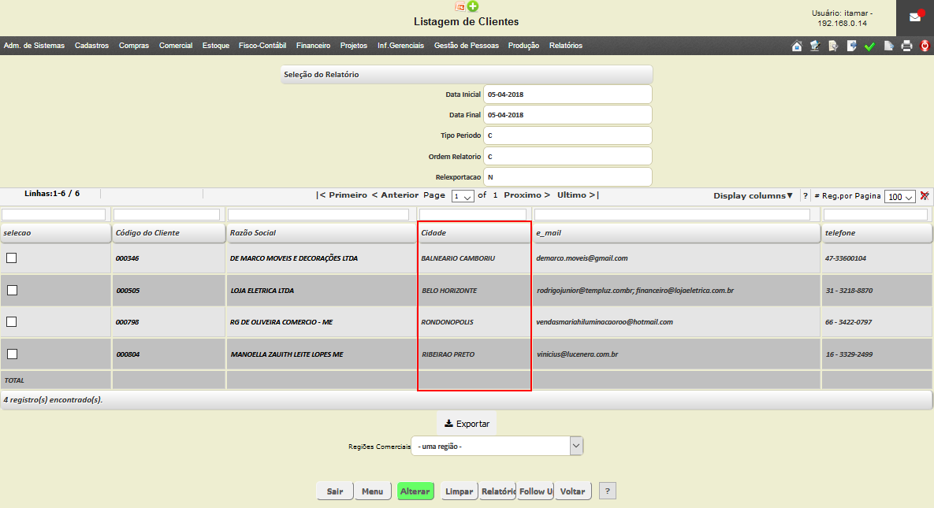
Task: Open the Regiões Comerciais region dropdown
Action: click(497, 446)
